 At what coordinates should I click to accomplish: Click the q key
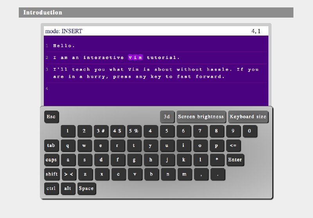pyautogui.click(x=68, y=145)
